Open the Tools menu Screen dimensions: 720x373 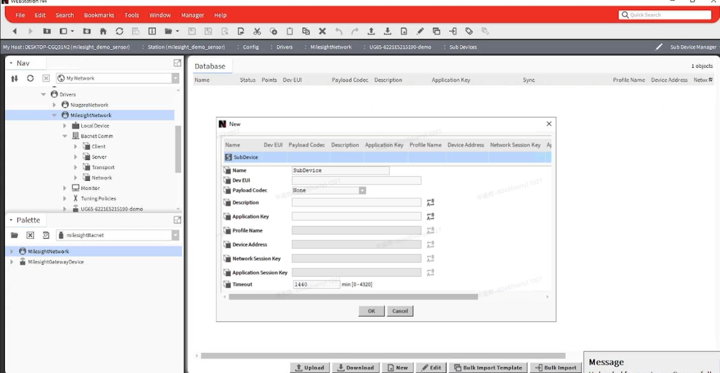click(132, 15)
